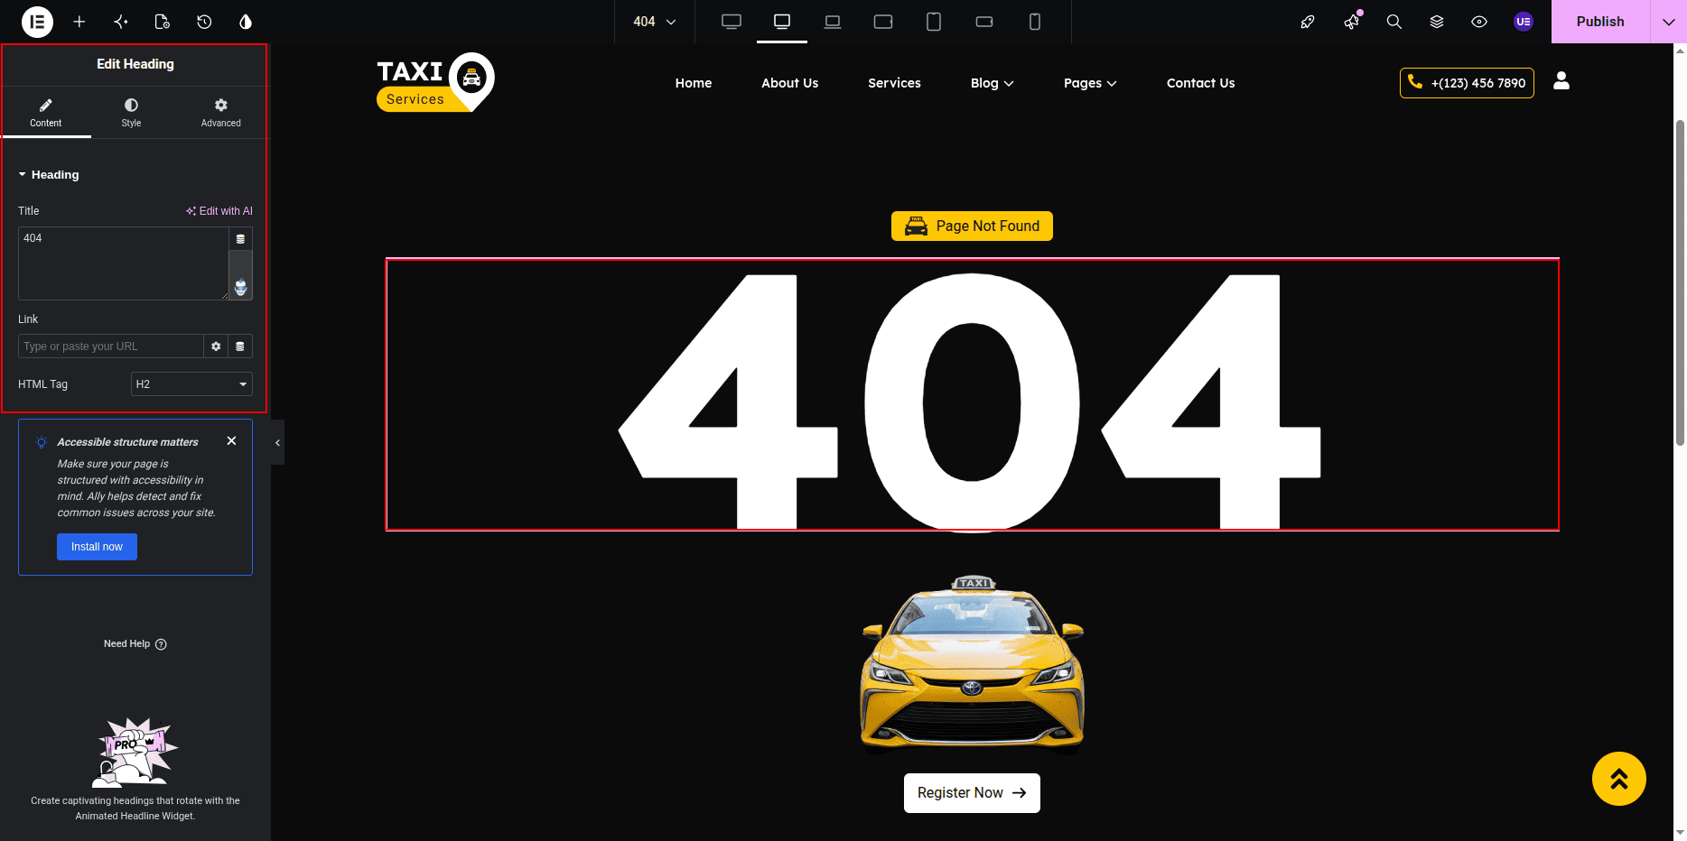This screenshot has height=841, width=1687.
Task: Select the Content tab
Action: point(46,113)
